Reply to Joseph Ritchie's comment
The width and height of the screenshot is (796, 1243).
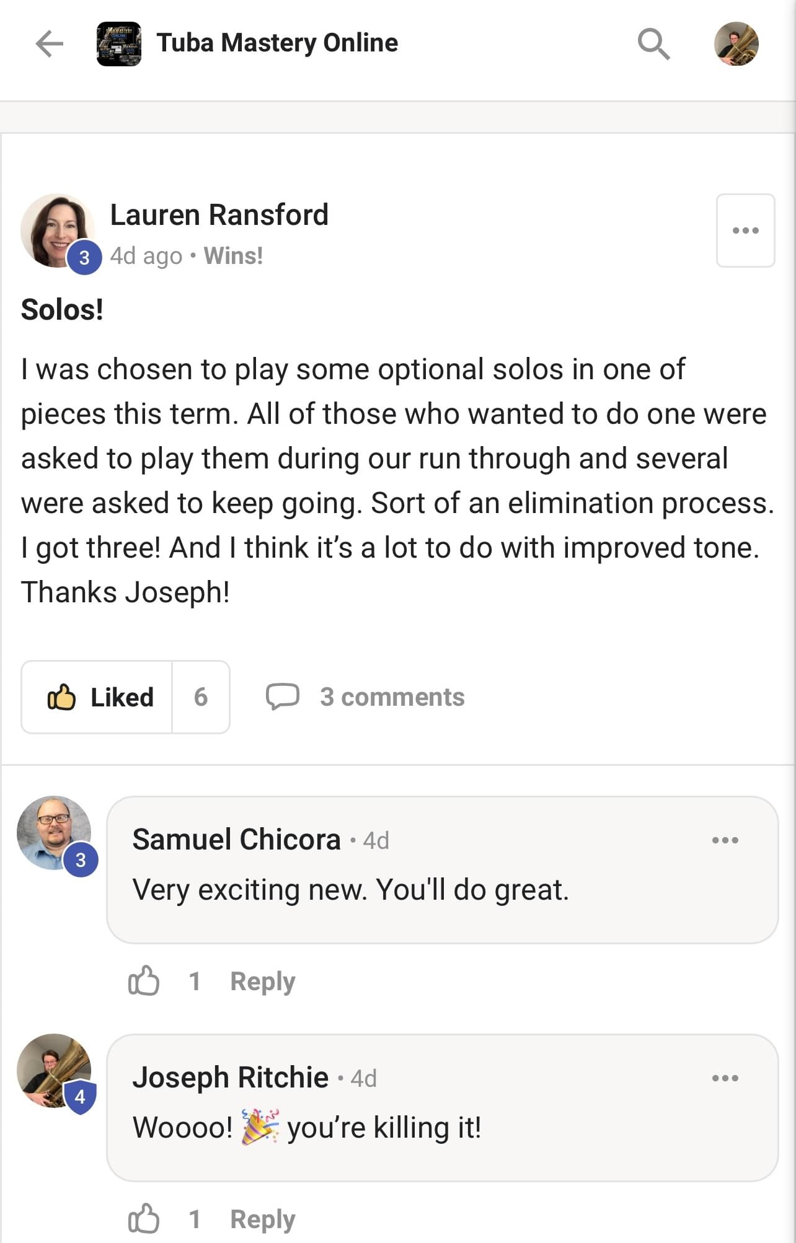pos(263,1219)
